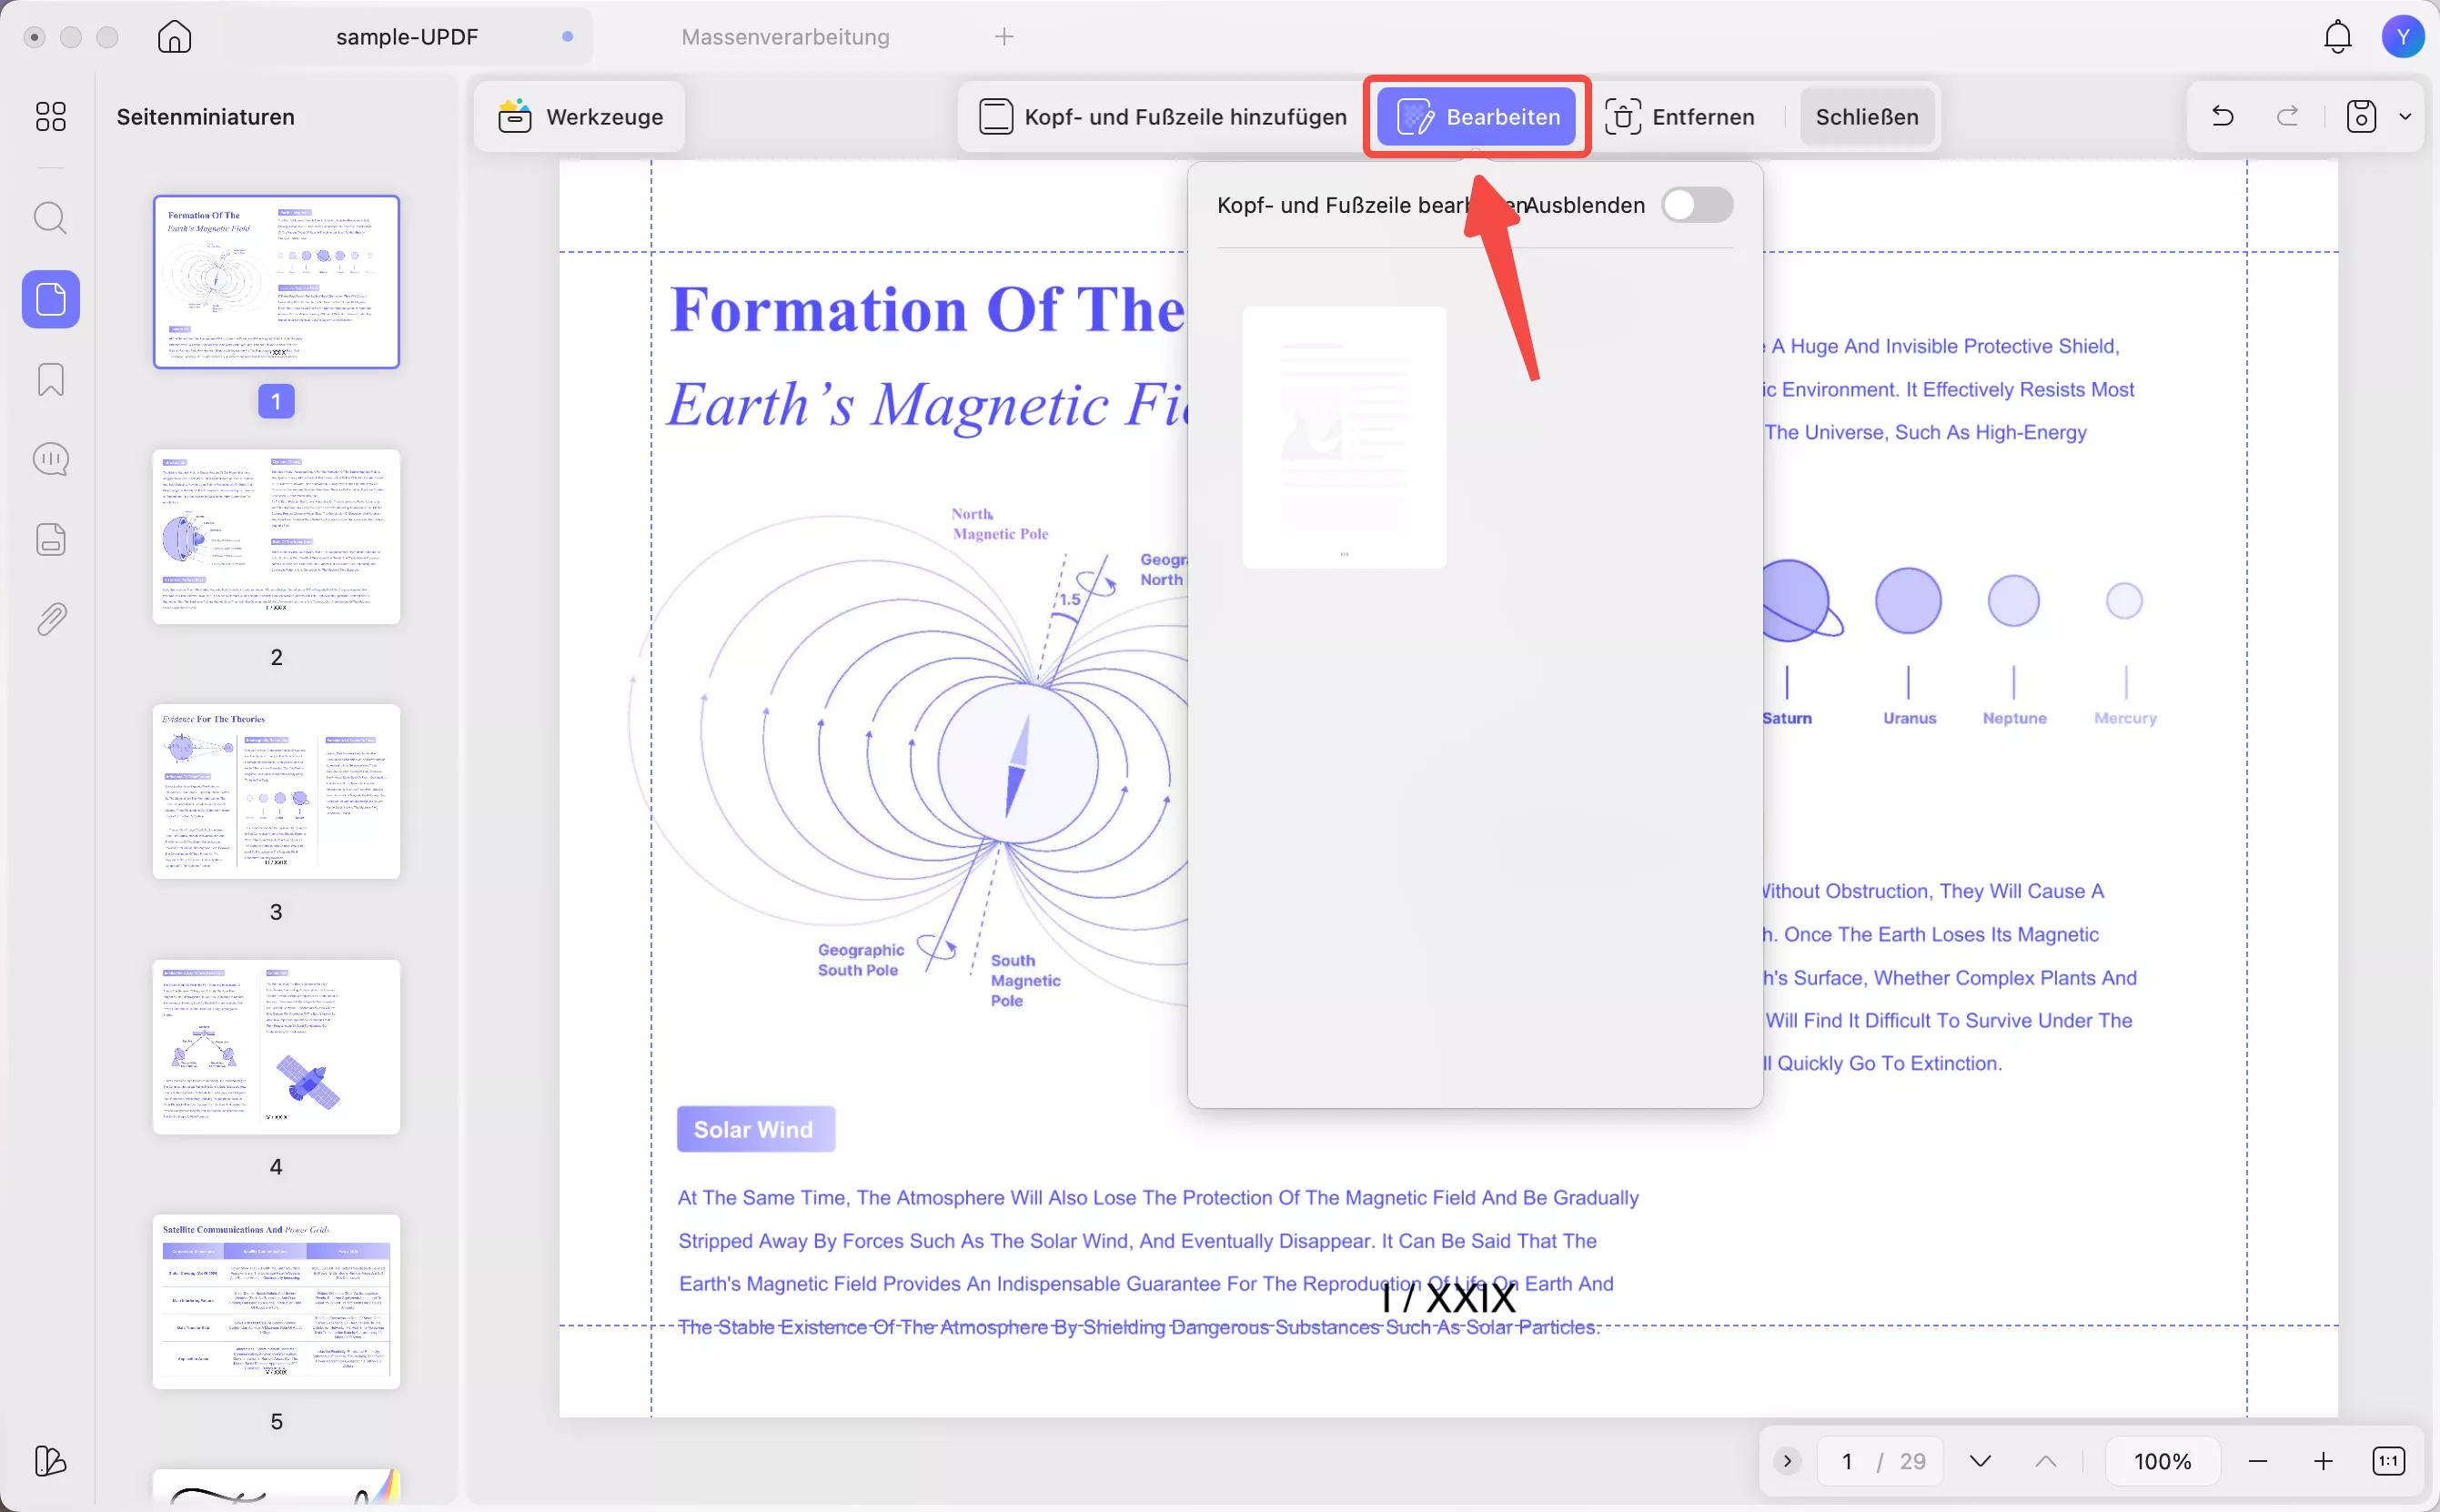Screen dimensions: 2440x1512
Task: Click the header footer template preview
Action: point(1343,437)
